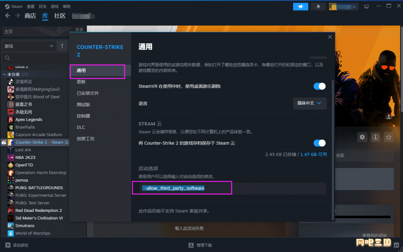The width and height of the screenshot is (403, 252).
Task: Toggle the SteamVR desktop theater switch
Action: [x=320, y=86]
